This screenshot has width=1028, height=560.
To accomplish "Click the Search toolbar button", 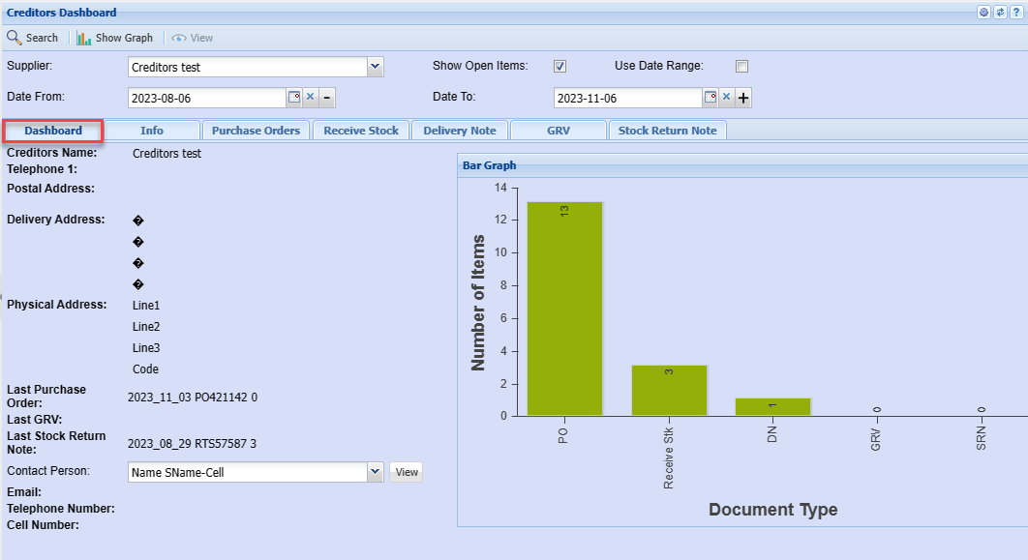I will (33, 38).
